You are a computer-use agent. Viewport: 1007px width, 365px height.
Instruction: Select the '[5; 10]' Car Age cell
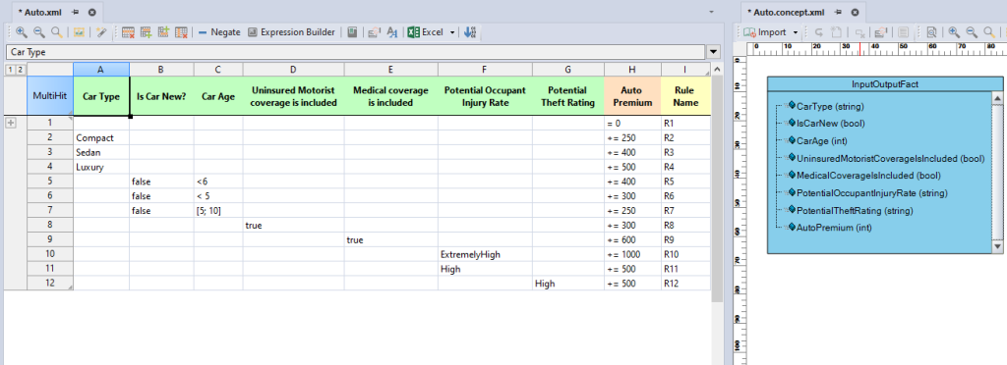[x=218, y=211]
